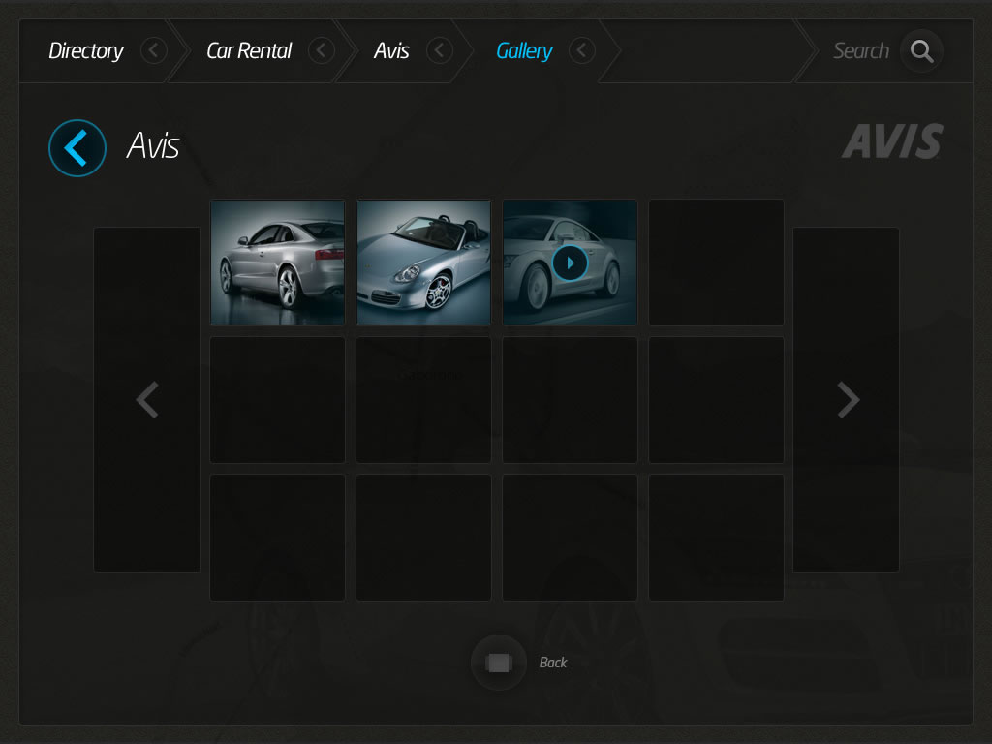Advance to next gallery page with right arrow
Image resolution: width=992 pixels, height=744 pixels.
(x=847, y=399)
